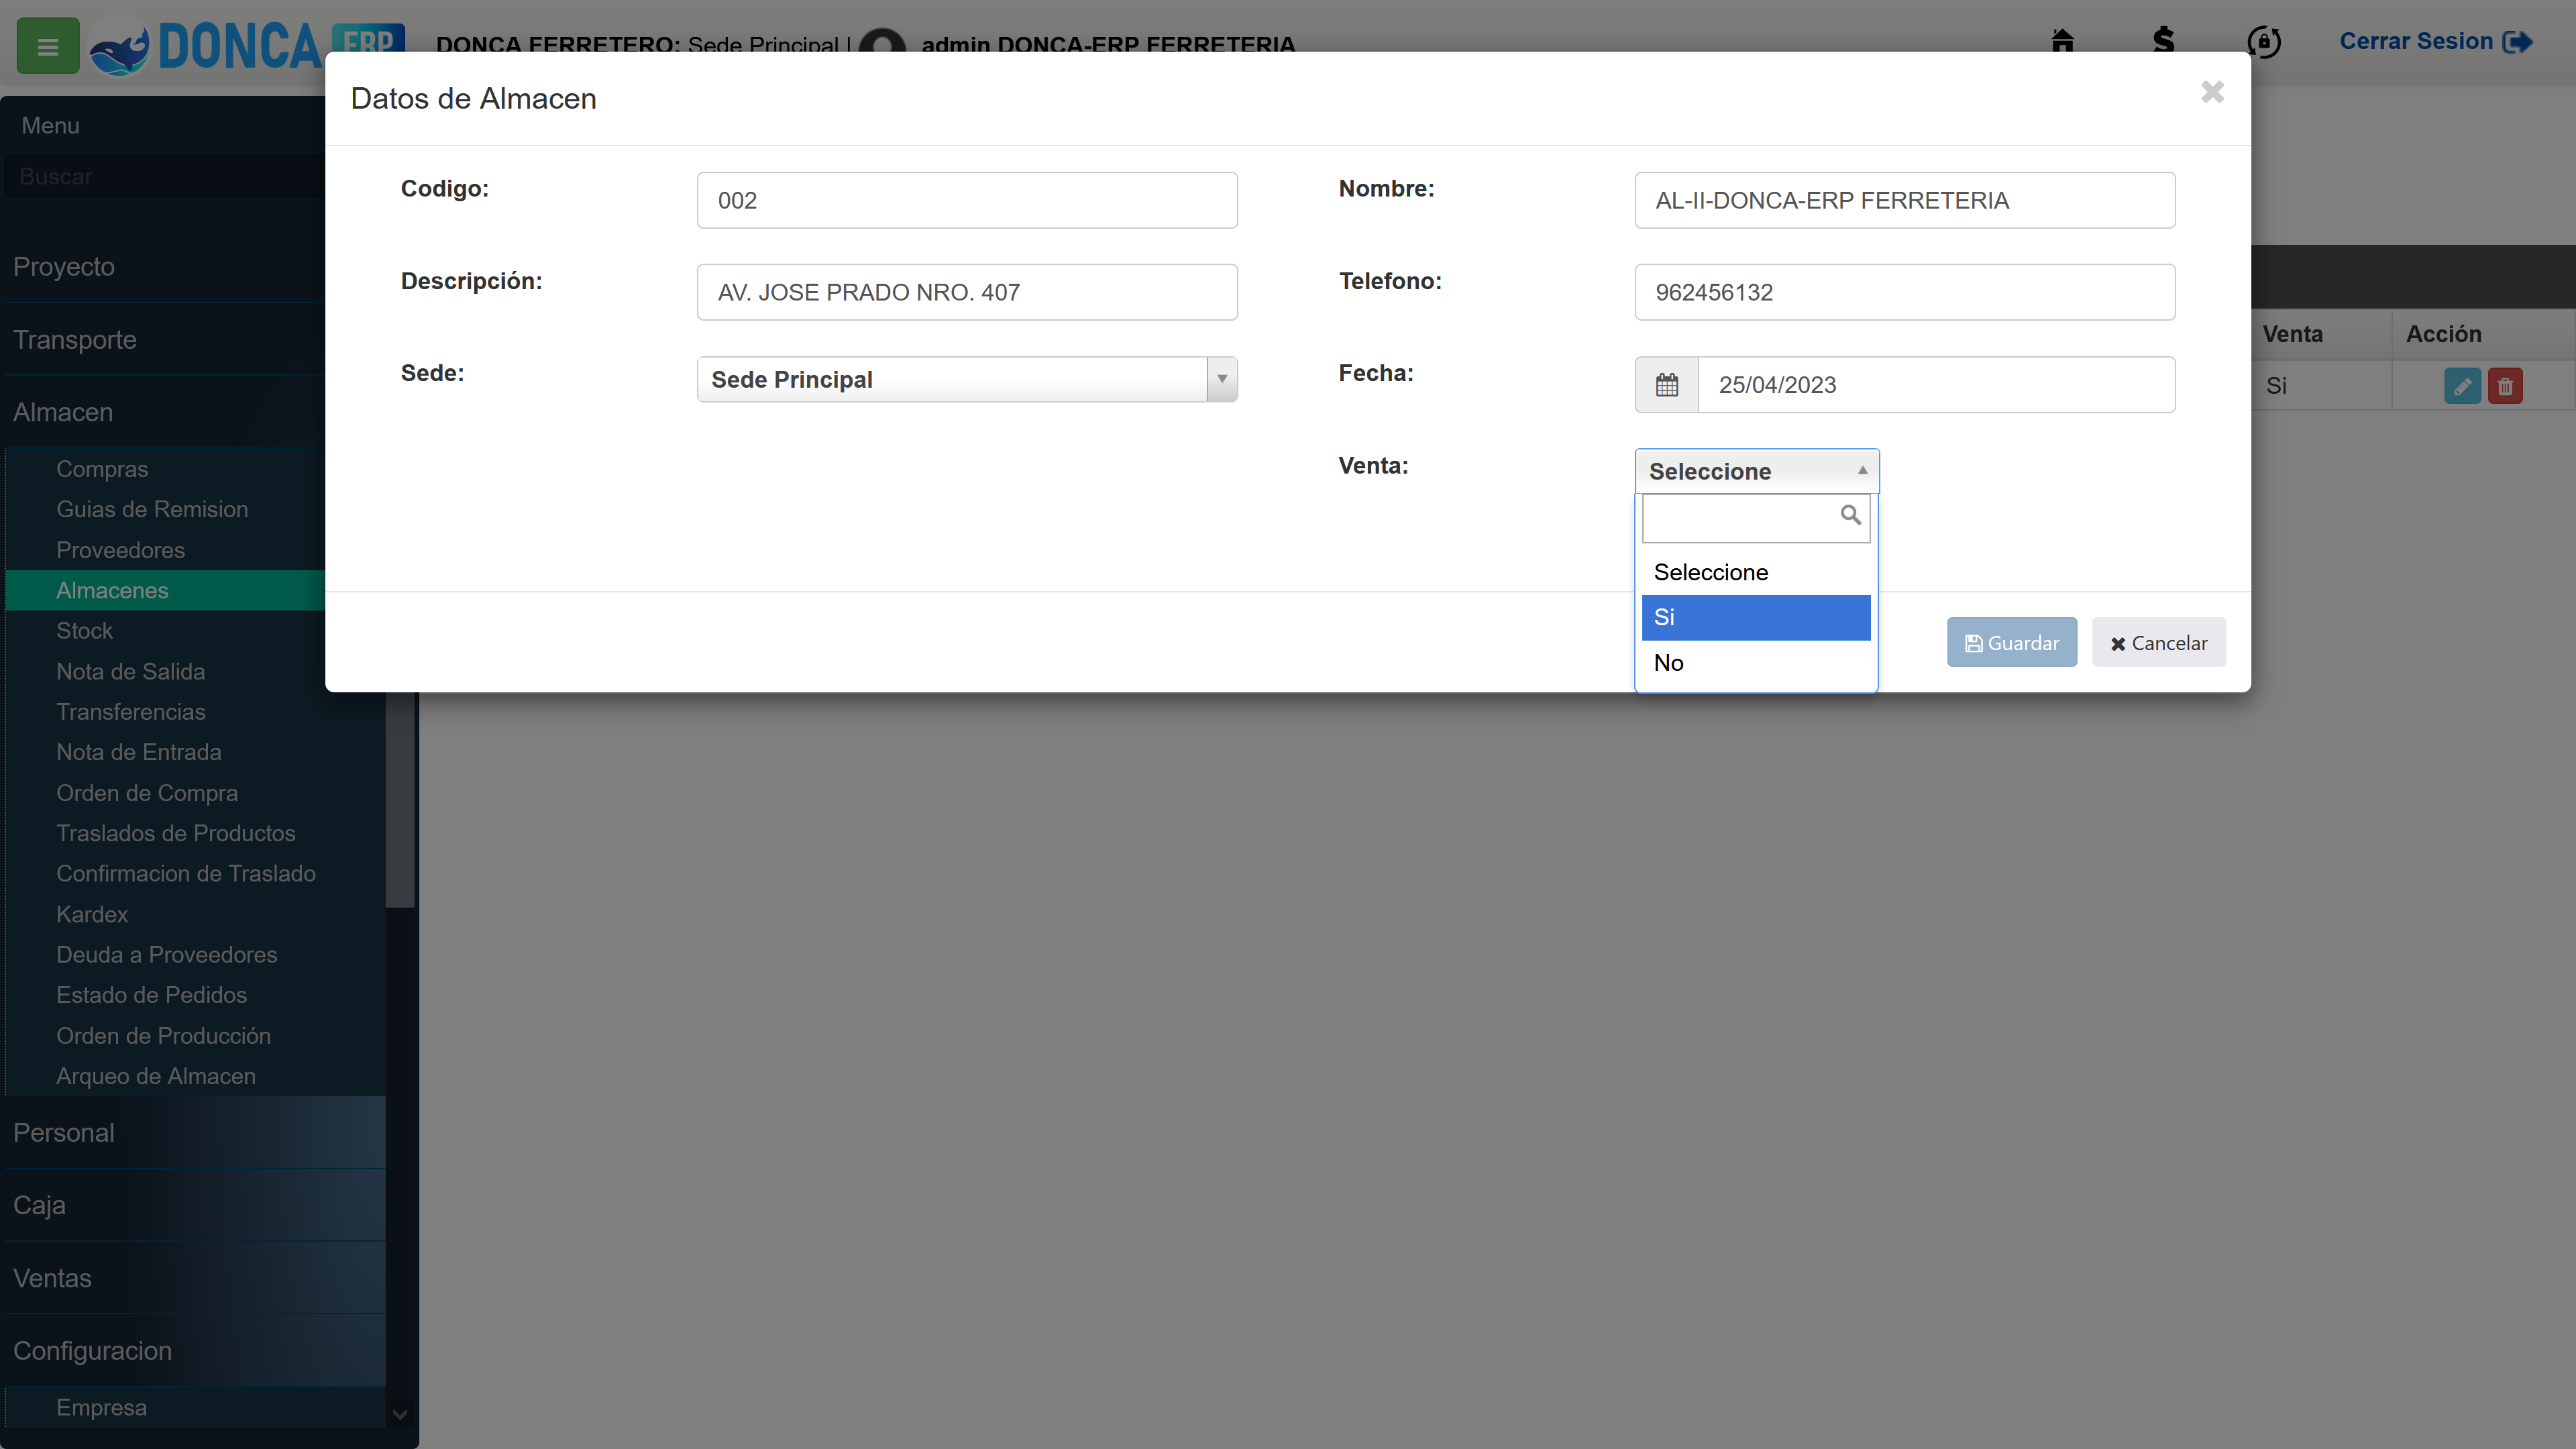
Task: Open Nota de Entrada in sidebar
Action: pyautogui.click(x=138, y=752)
